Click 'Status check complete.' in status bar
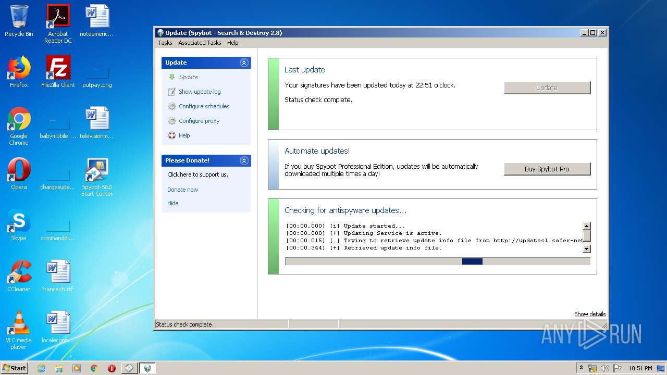 [x=184, y=324]
